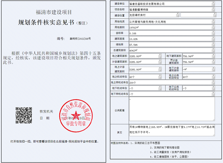Click the 容积率 field showing 0.166

pyautogui.click(x=172, y=33)
